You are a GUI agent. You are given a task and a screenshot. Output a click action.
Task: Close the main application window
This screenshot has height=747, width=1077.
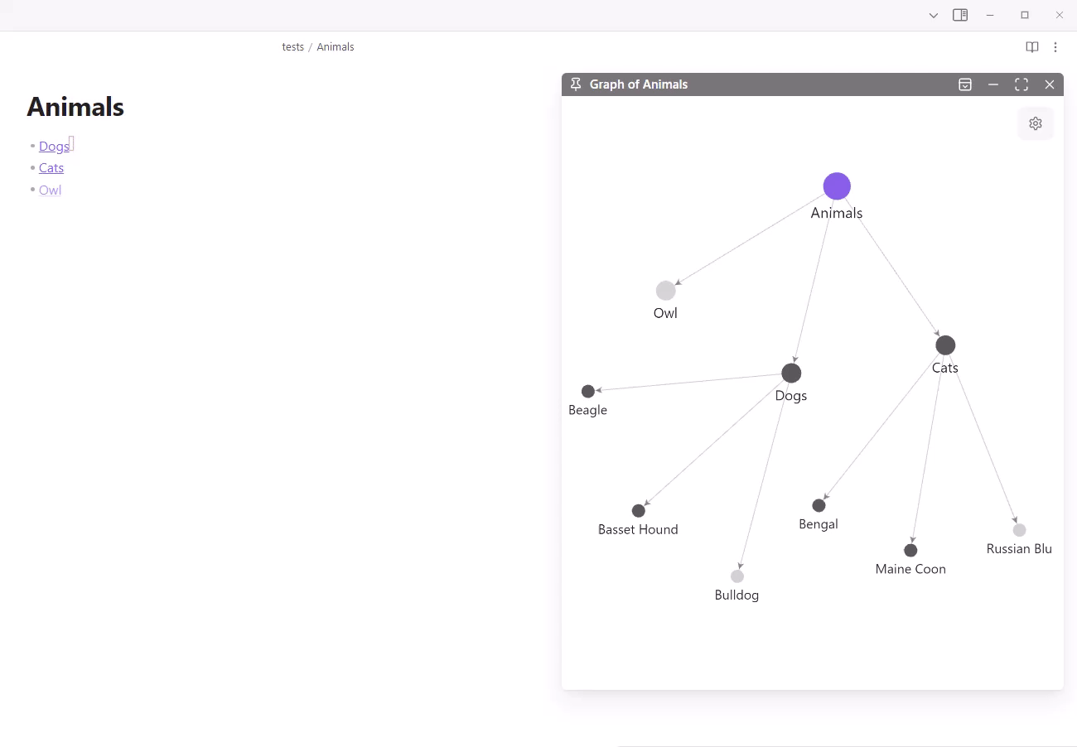[1060, 15]
